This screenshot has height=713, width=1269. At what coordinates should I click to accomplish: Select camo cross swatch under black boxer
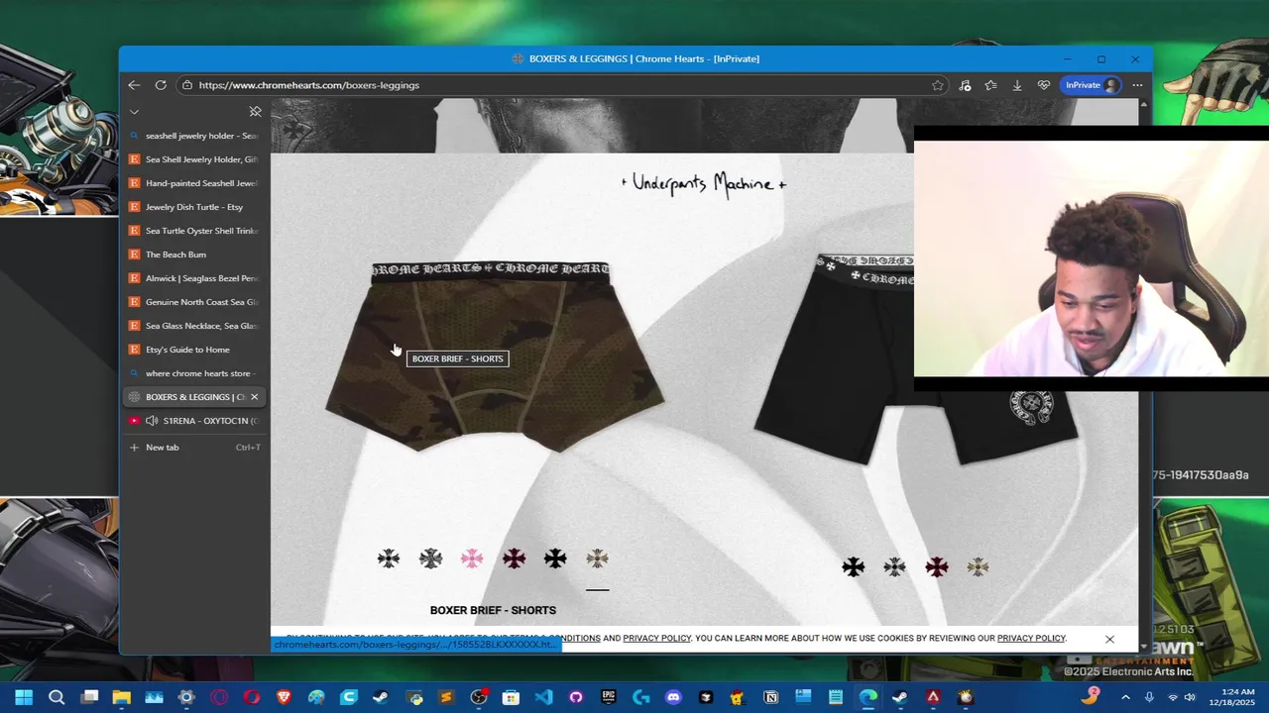click(x=979, y=567)
